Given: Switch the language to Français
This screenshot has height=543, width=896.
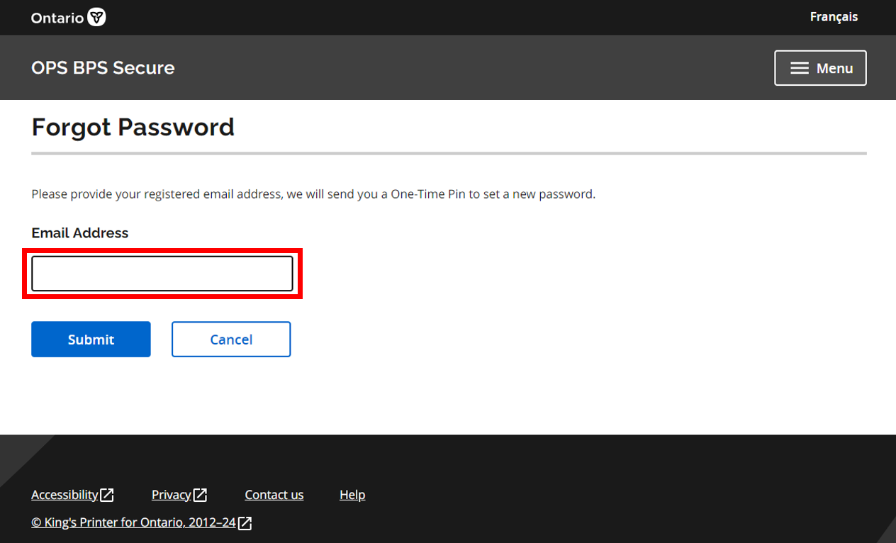Looking at the screenshot, I should pyautogui.click(x=834, y=17).
